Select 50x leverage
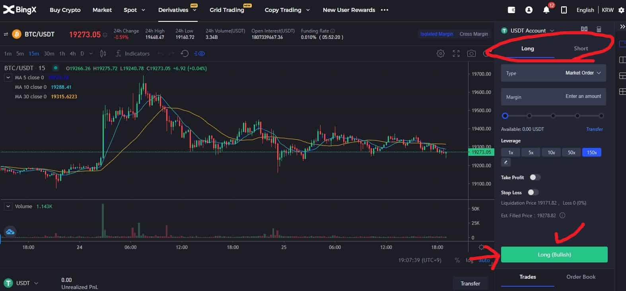This screenshot has width=626, height=291. [572, 152]
